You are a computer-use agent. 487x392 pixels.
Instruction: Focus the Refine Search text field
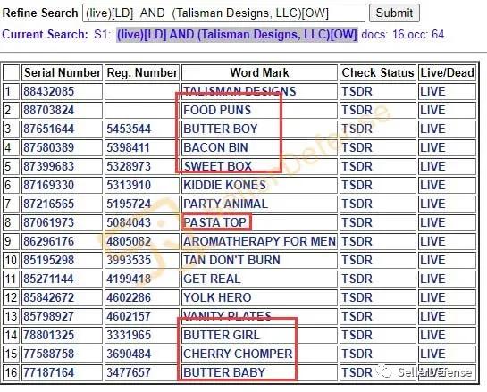223,13
